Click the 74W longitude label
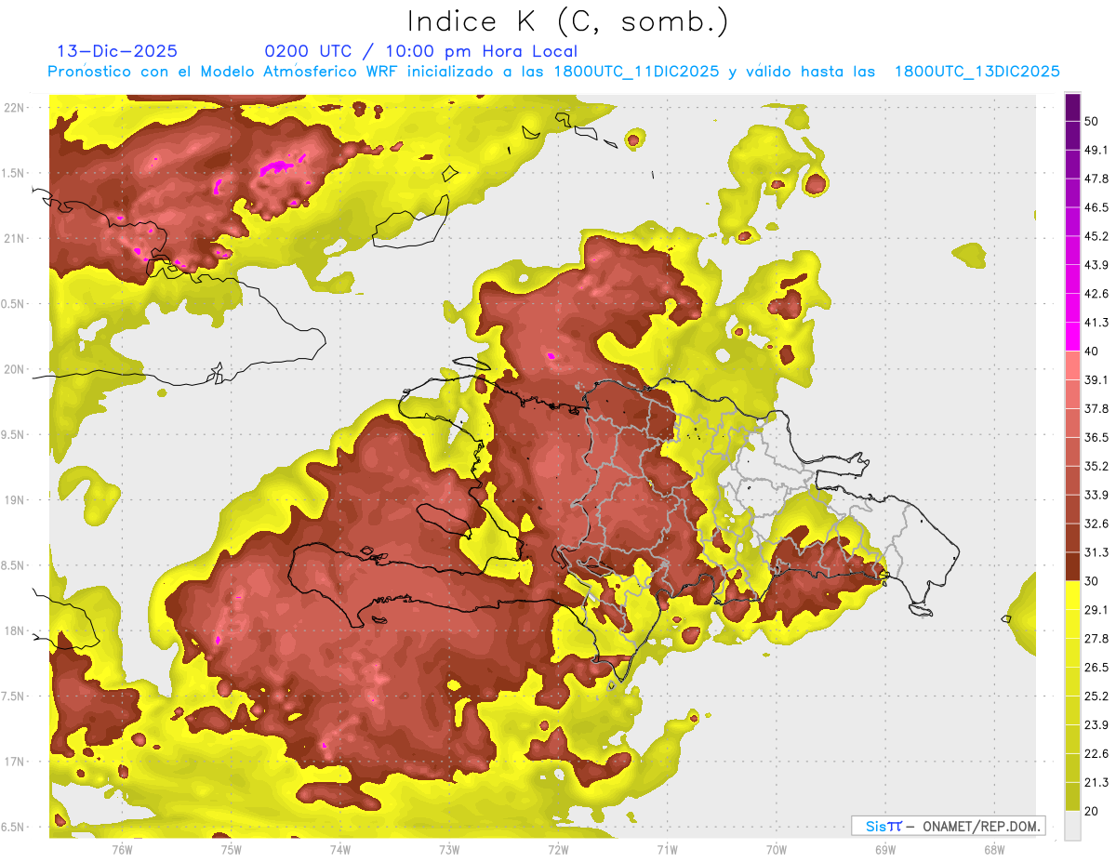The height and width of the screenshot is (862, 1116). pos(340,849)
